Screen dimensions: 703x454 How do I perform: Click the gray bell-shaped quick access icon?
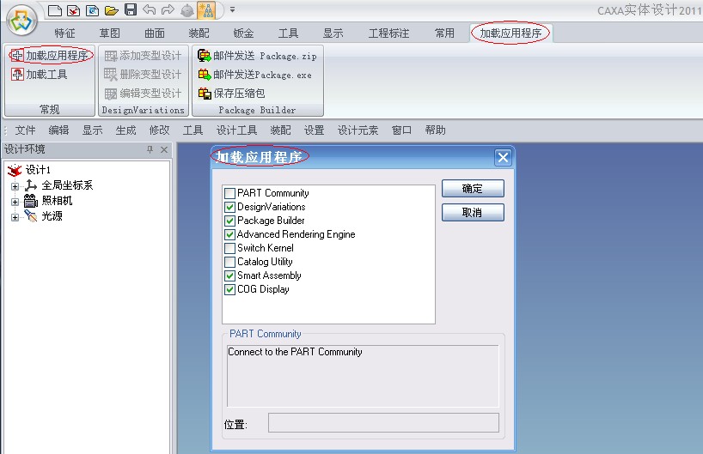click(187, 9)
